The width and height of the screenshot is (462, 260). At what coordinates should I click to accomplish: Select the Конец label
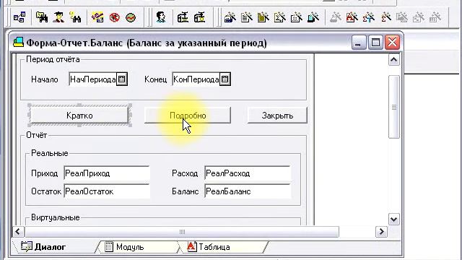(x=156, y=79)
